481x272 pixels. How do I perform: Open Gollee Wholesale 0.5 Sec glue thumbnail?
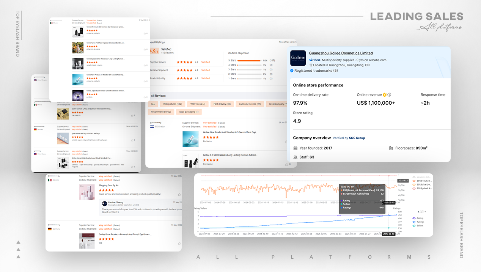(x=78, y=32)
